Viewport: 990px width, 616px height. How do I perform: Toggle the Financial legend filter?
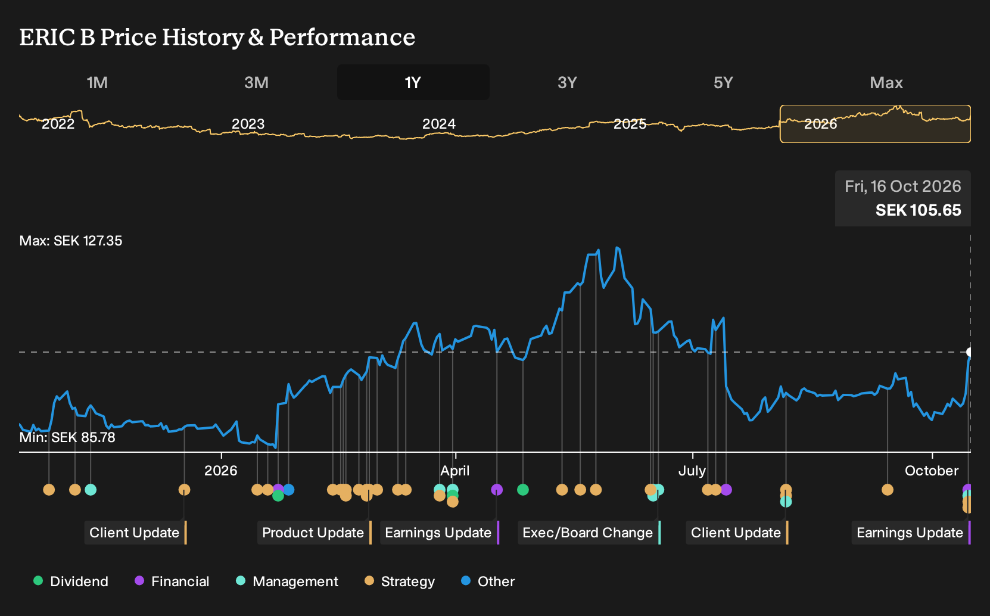(172, 581)
